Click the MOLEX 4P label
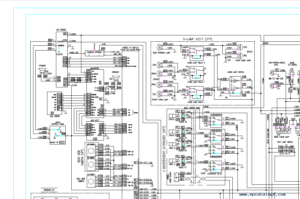The image size is (300, 199). coord(54,142)
